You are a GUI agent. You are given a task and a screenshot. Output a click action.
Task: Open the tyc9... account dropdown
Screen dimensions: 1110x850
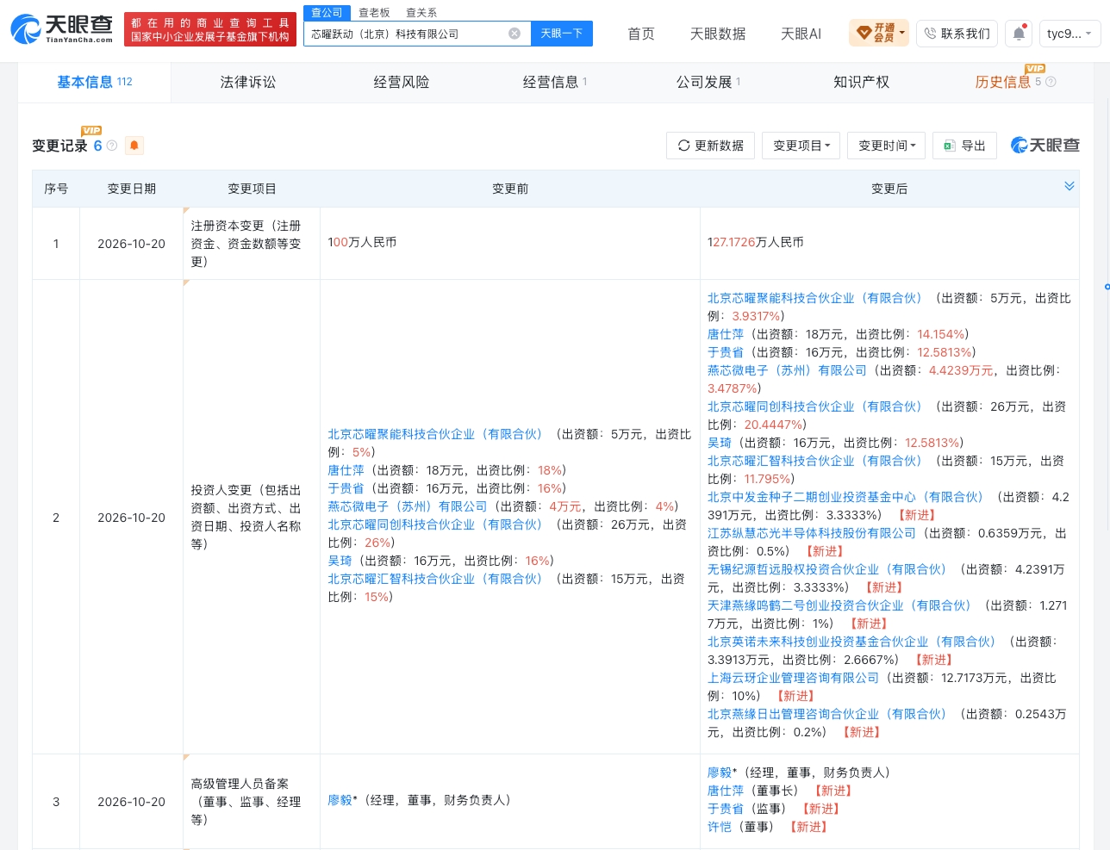[1069, 34]
